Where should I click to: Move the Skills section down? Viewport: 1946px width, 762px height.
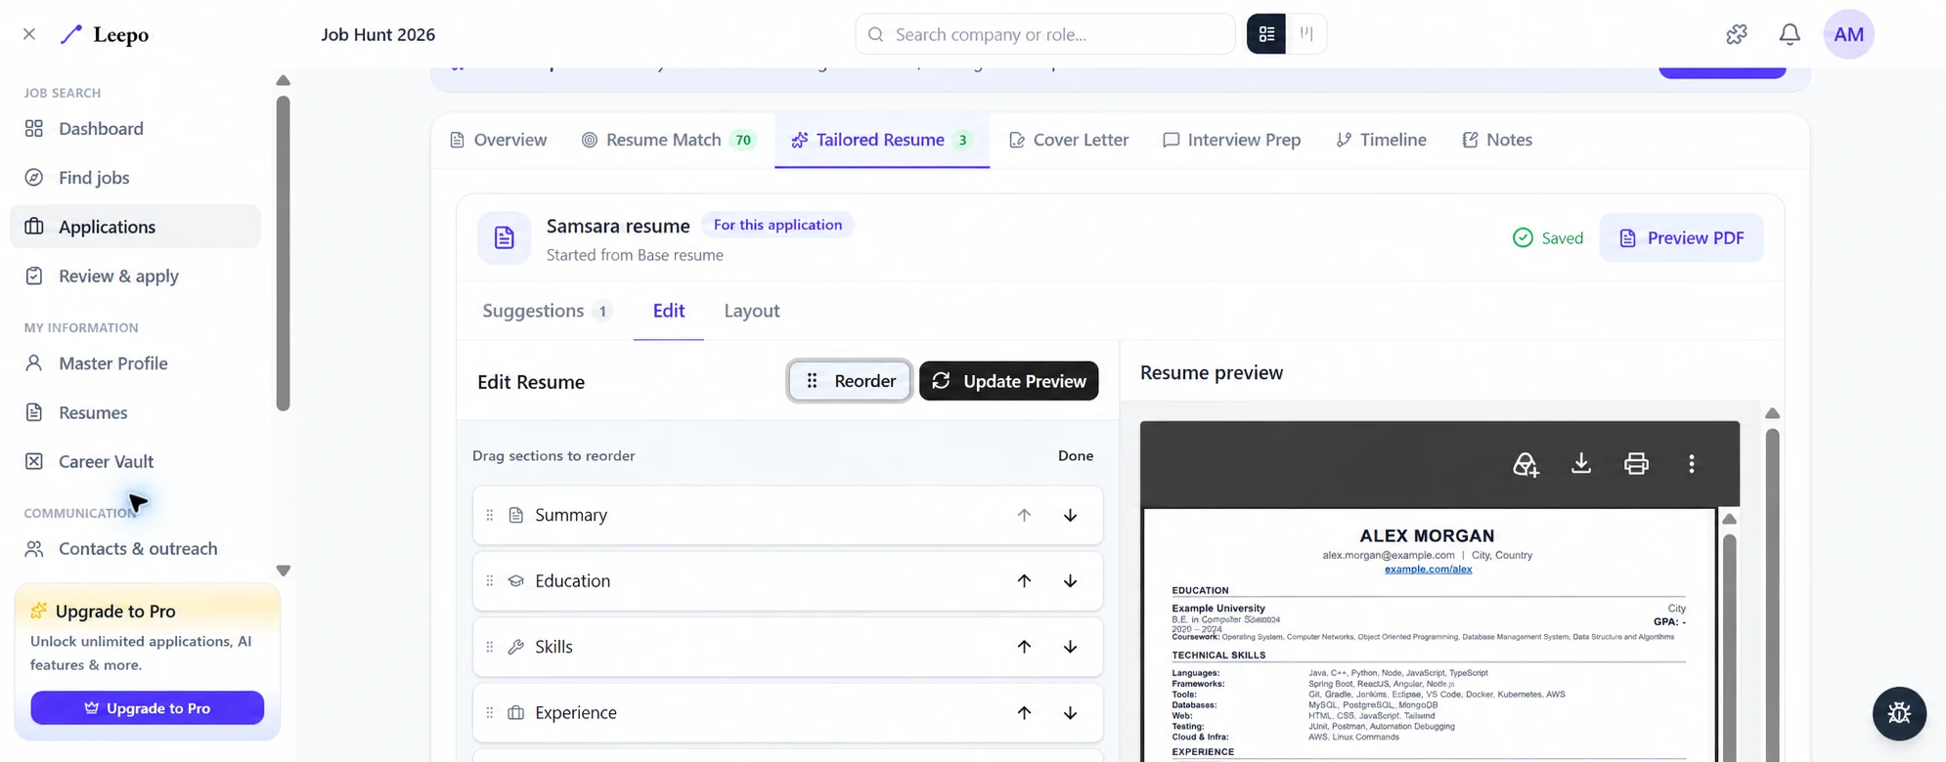(1071, 647)
